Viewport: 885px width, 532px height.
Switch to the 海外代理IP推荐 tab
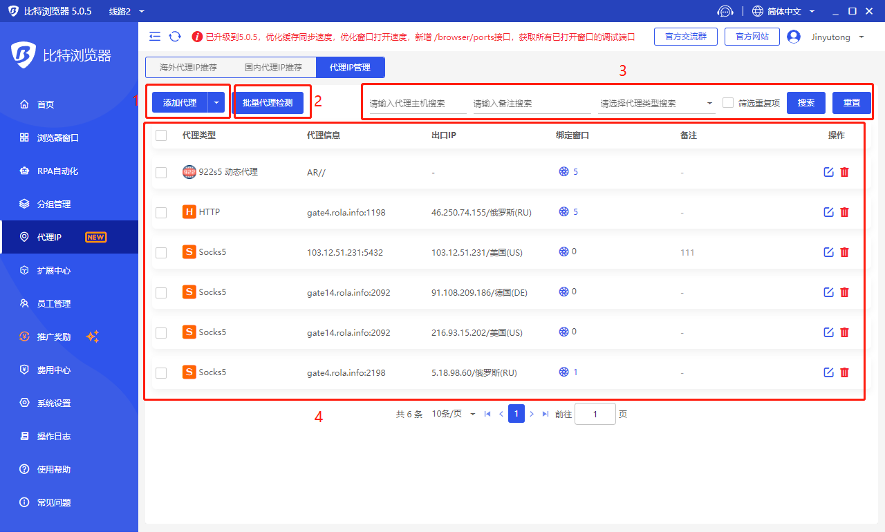click(190, 68)
